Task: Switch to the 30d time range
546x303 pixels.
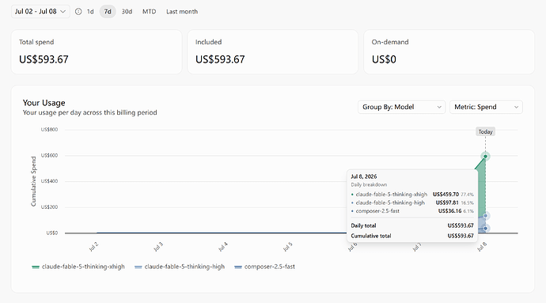Action: 127,12
